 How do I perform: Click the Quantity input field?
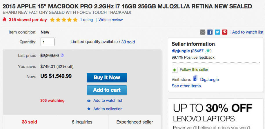[48, 42]
